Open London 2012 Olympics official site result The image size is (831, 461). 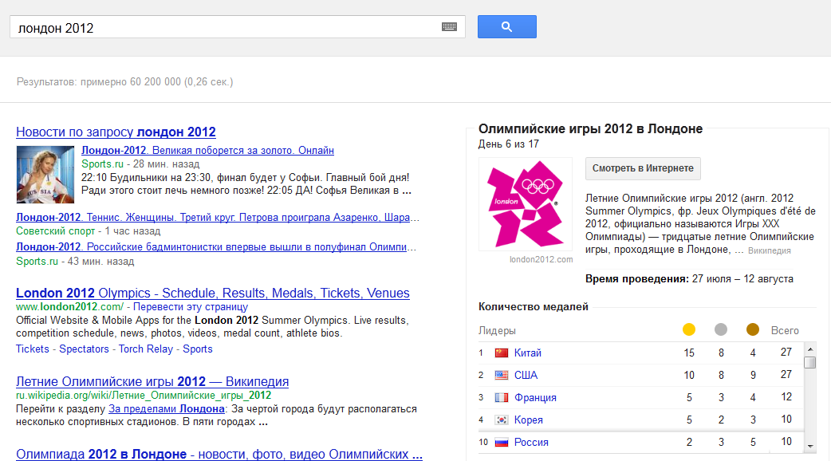212,293
